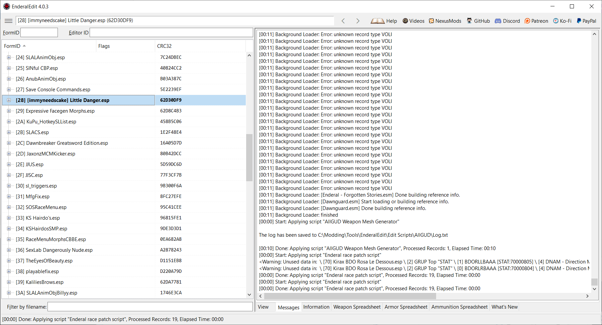
Task: Select the [38] playablefix.esp row
Action: point(124,271)
